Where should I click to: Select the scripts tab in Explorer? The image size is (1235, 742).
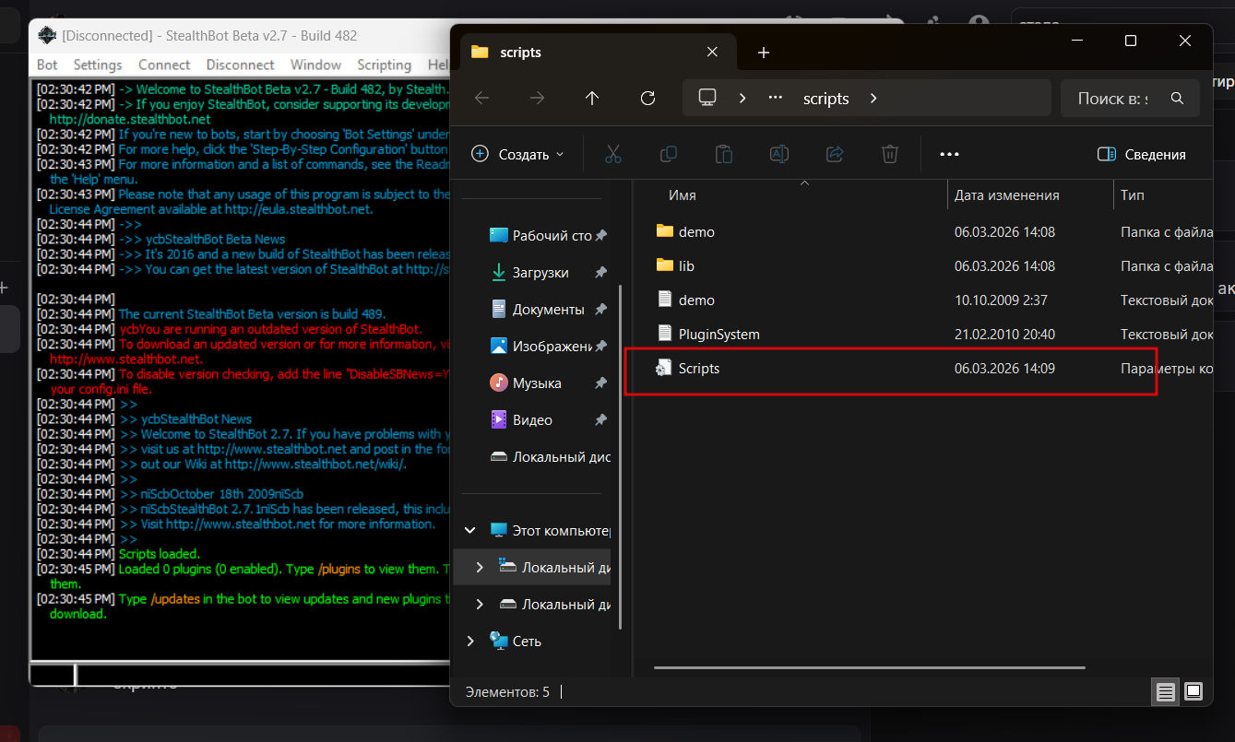(596, 53)
